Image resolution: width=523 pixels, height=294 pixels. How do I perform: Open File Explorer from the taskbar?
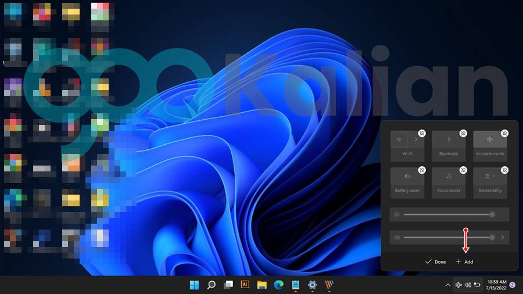tap(262, 285)
